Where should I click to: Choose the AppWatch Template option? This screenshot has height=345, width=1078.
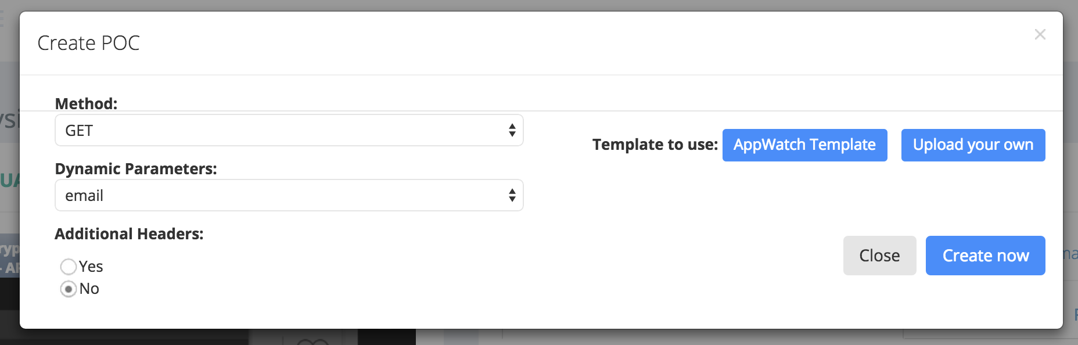pyautogui.click(x=804, y=145)
